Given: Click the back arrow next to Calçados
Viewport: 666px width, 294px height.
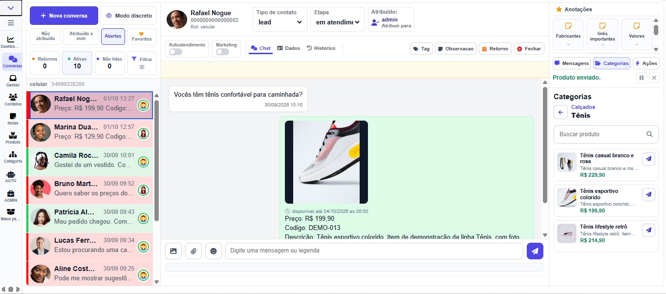Looking at the screenshot, I should [560, 112].
